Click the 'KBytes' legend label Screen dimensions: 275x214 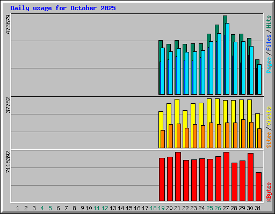(269, 192)
